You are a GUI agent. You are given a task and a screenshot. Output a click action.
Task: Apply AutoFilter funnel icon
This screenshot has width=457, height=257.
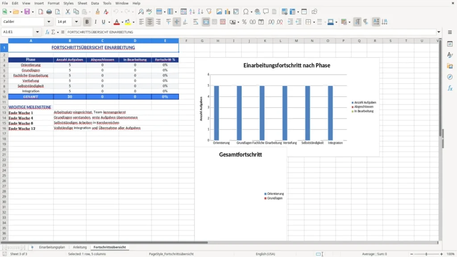coord(209,12)
